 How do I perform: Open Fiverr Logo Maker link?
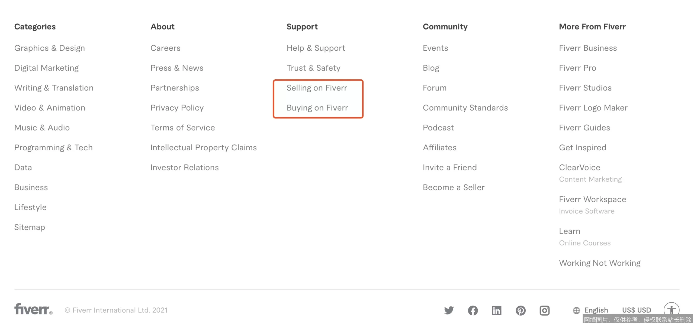tap(593, 108)
